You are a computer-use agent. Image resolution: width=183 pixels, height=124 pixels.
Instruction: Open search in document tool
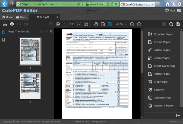[x=171, y=24]
